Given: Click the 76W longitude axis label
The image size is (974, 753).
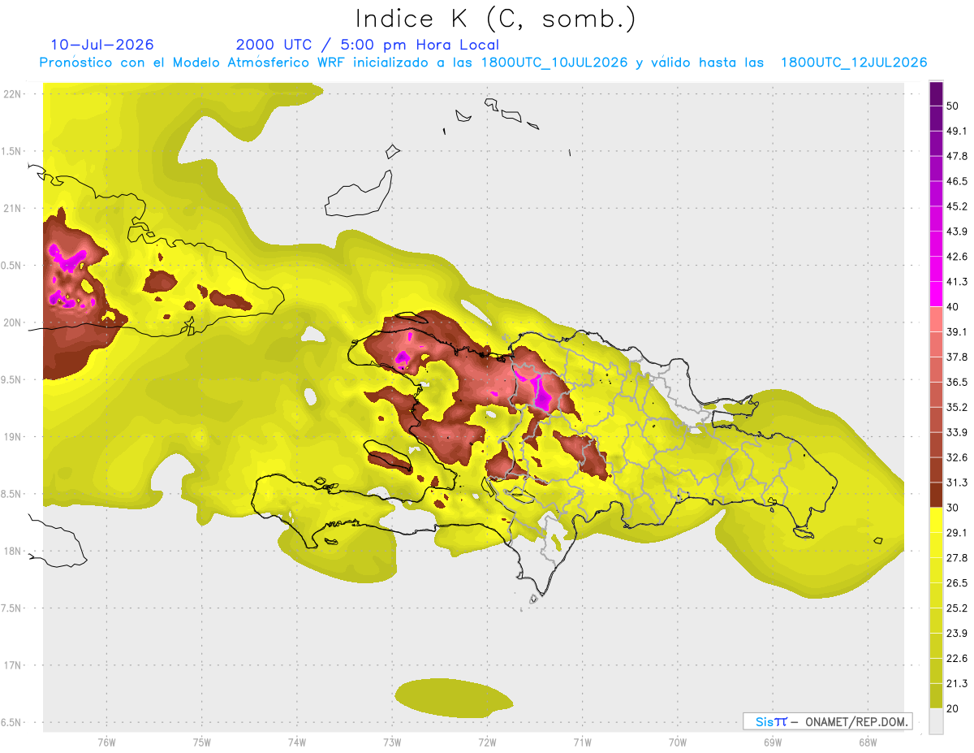Looking at the screenshot, I should [x=106, y=742].
